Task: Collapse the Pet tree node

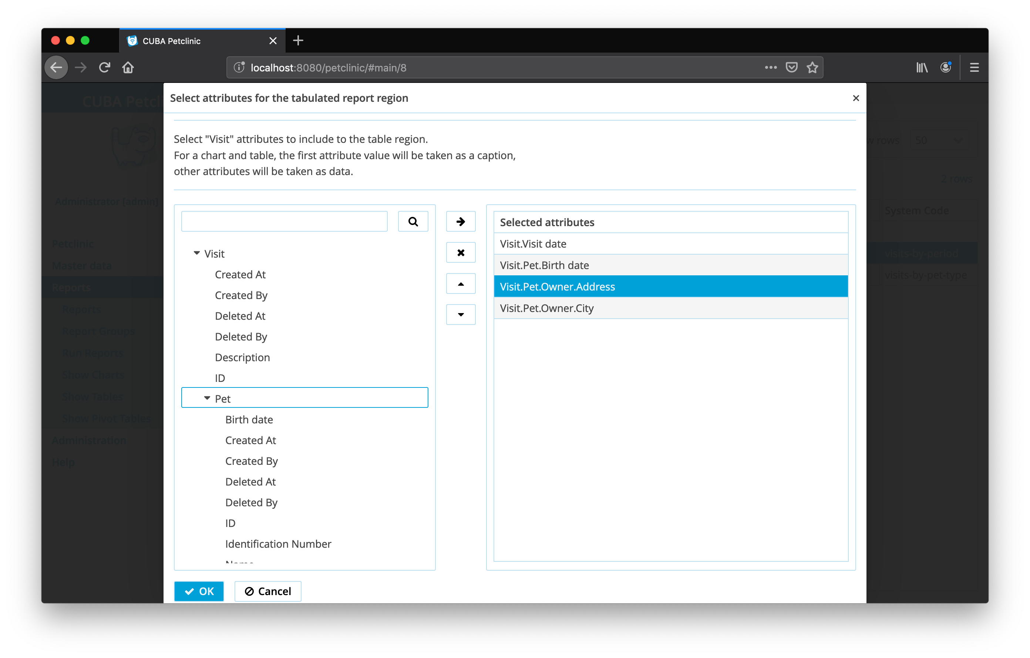Action: (x=207, y=398)
